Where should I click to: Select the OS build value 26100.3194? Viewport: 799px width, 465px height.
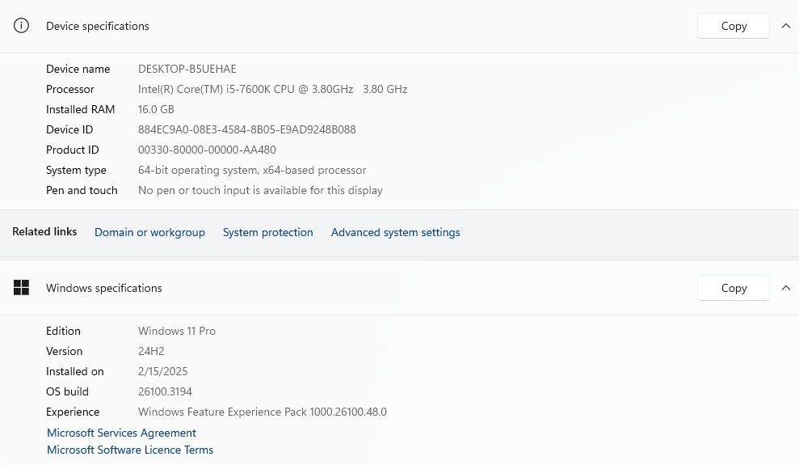point(165,391)
